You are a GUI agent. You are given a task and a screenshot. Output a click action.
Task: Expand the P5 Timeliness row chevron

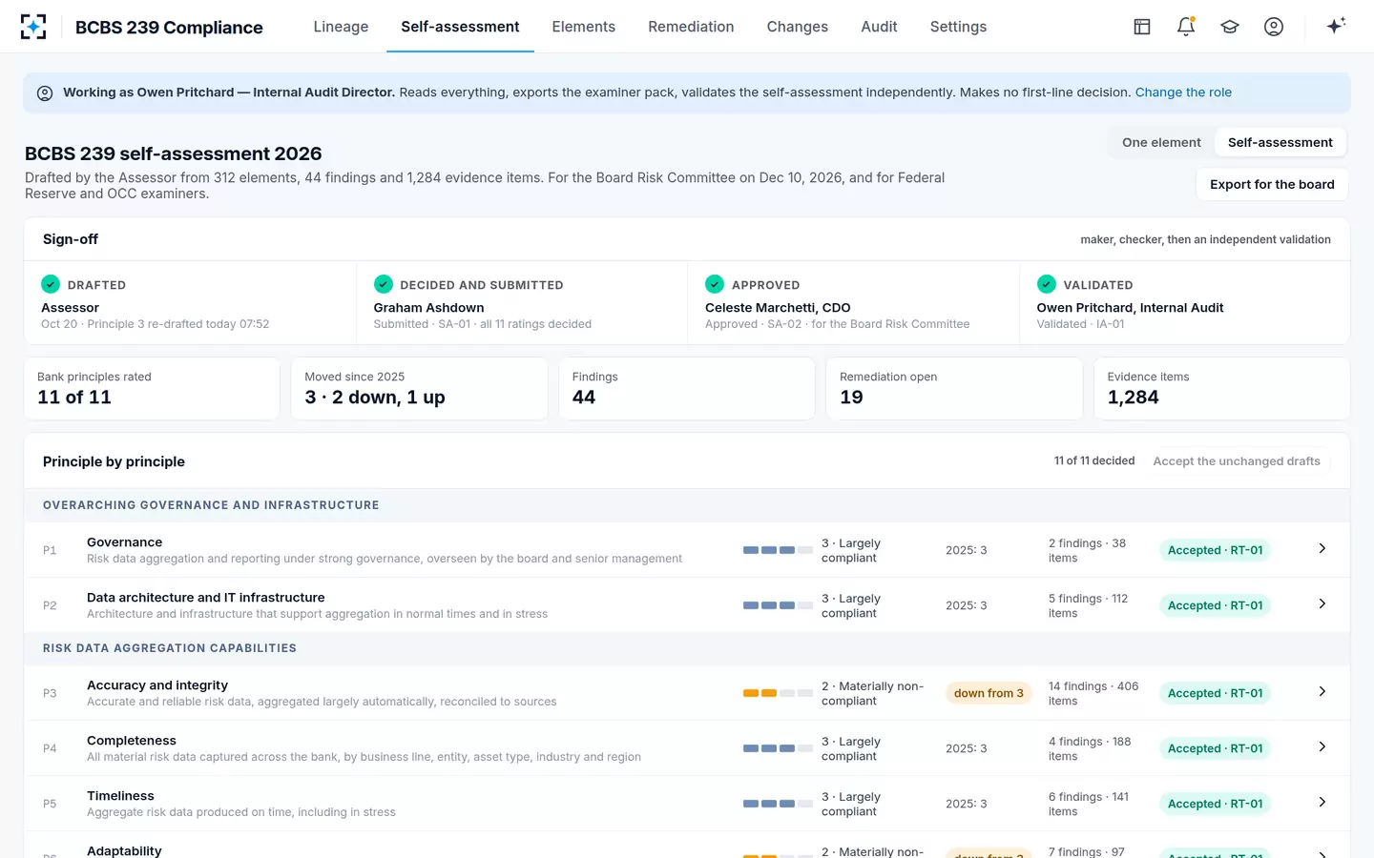[x=1322, y=802]
